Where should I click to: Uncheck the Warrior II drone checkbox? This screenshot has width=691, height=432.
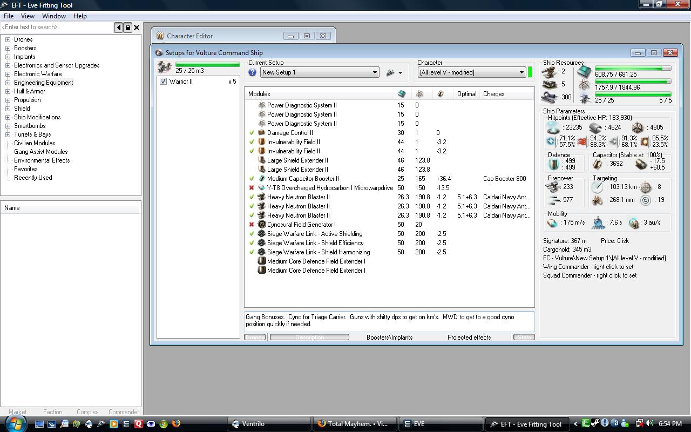pyautogui.click(x=164, y=82)
